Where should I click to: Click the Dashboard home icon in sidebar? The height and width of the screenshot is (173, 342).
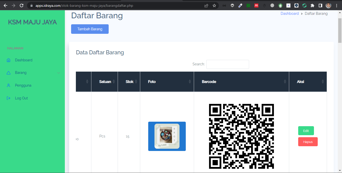pos(9,60)
